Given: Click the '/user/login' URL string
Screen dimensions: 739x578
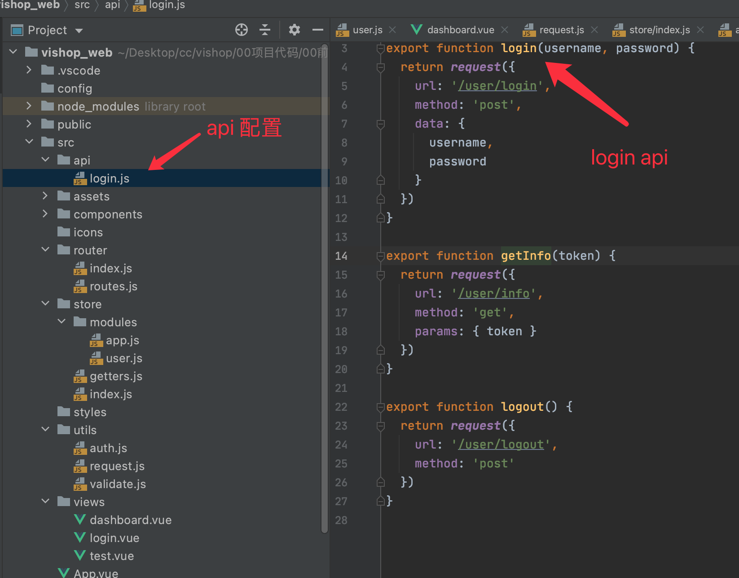Looking at the screenshot, I should pos(497,86).
